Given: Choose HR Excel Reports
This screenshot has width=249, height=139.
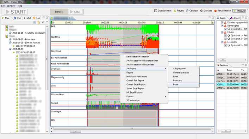Looking at the screenshot, I should [x=144, y=92].
